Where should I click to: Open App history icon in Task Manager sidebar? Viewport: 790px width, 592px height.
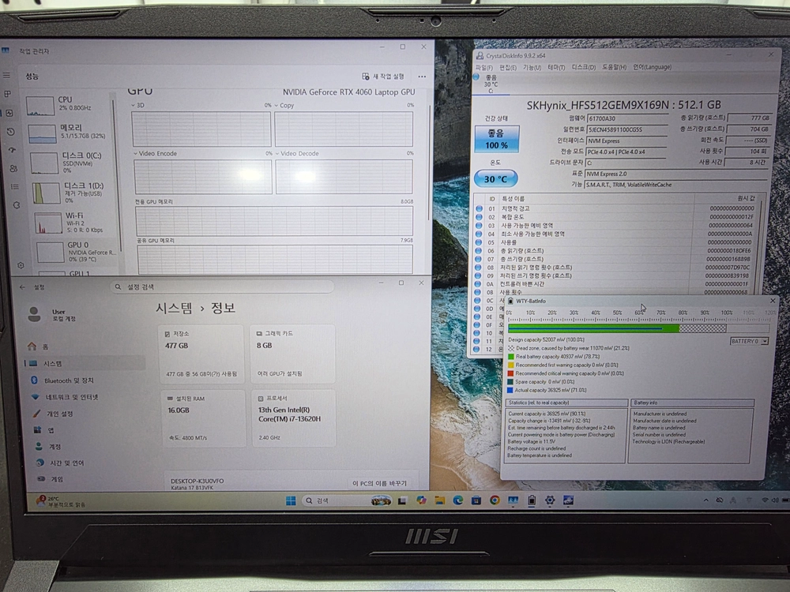(x=11, y=131)
